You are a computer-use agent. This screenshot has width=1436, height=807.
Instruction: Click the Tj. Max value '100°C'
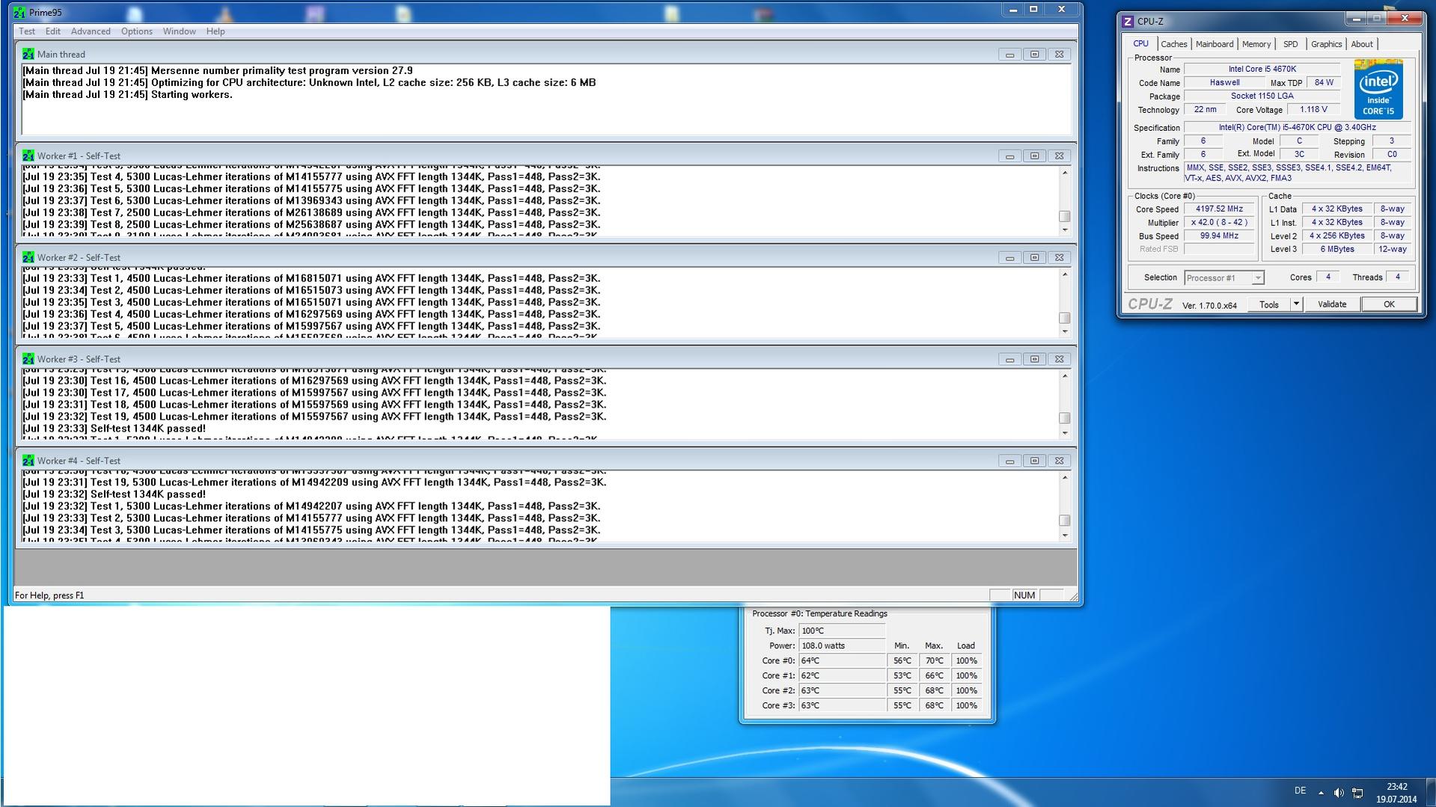tap(843, 630)
